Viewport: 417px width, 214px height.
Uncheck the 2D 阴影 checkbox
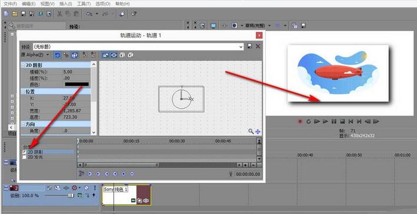24,152
